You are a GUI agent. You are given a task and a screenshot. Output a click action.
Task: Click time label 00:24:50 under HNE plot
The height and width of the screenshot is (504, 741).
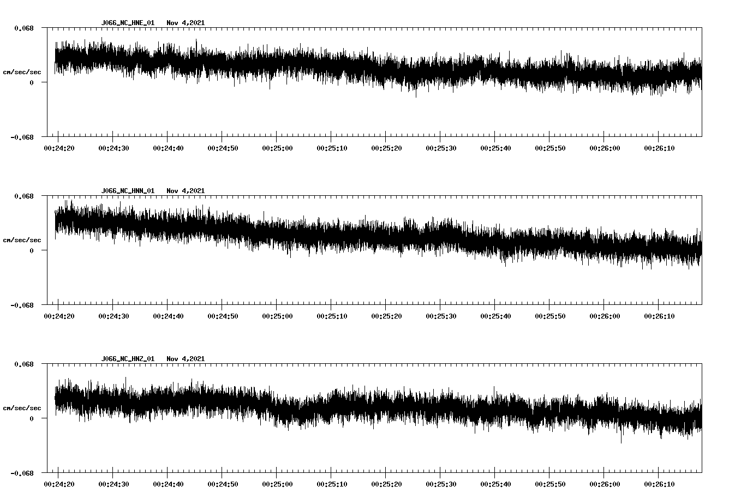pos(223,148)
